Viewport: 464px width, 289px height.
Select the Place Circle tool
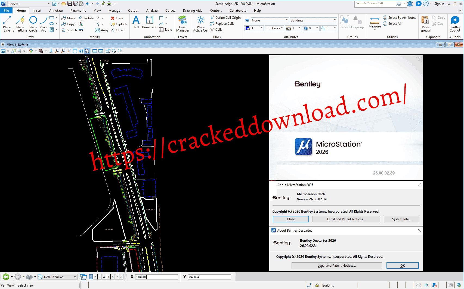tap(33, 24)
